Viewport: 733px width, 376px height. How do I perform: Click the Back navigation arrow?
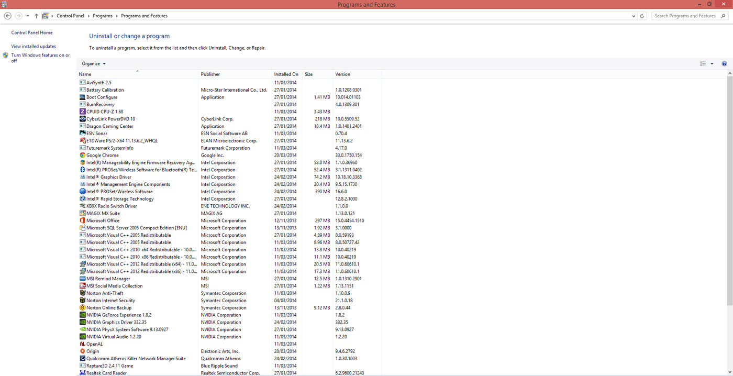pos(7,16)
